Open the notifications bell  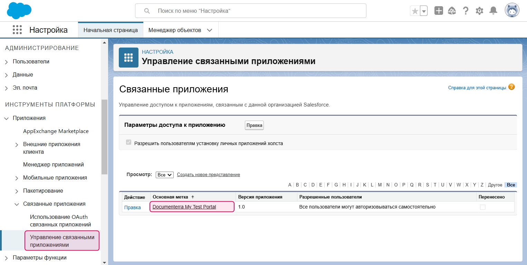click(x=493, y=10)
